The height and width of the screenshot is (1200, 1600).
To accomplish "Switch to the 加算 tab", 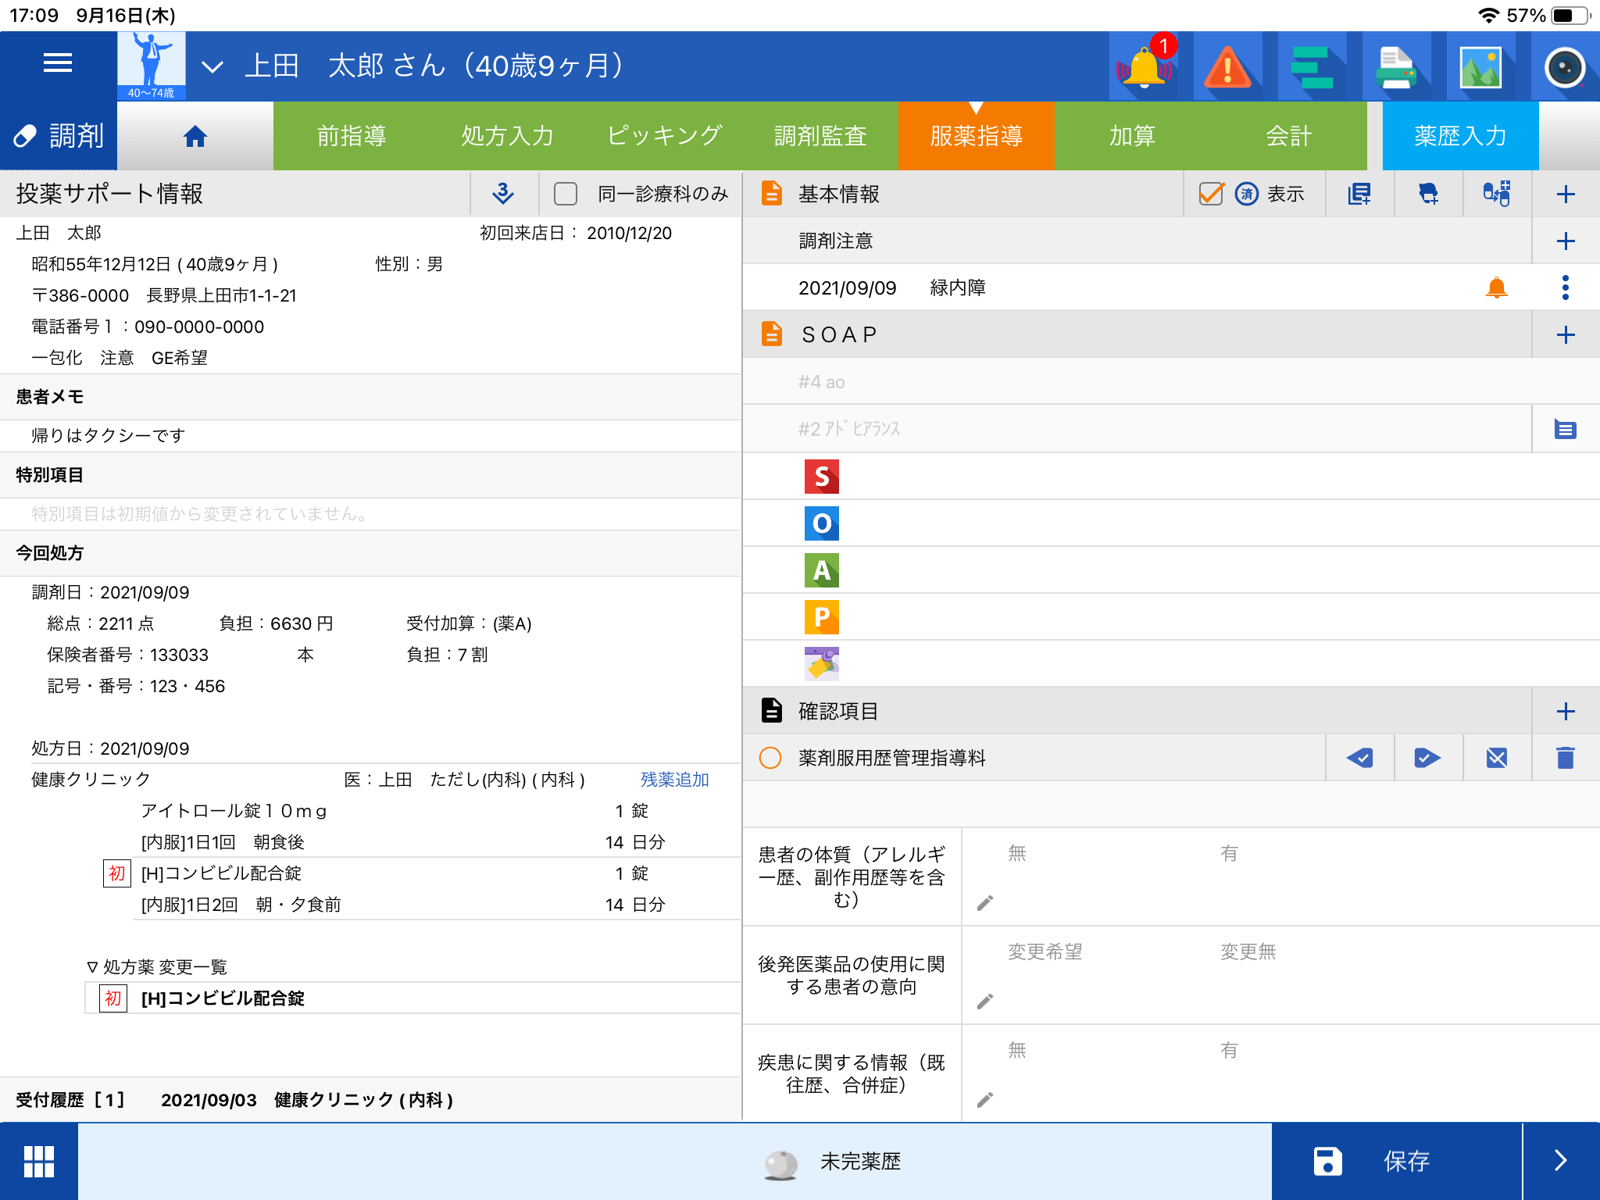I will pos(1133,136).
